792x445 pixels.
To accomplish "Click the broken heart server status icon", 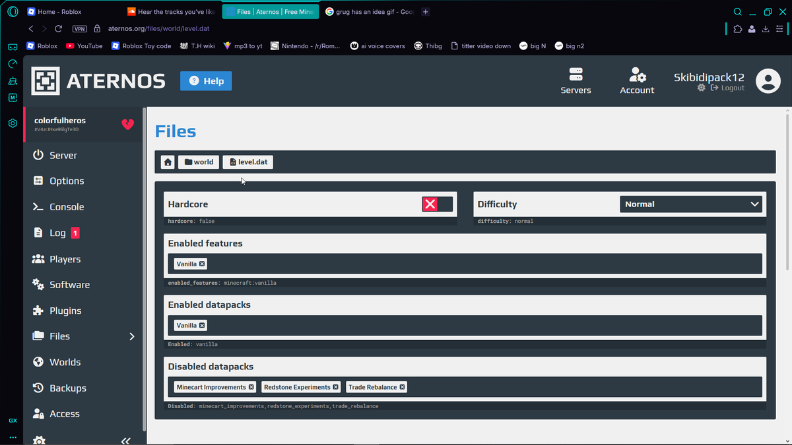I will pos(128,124).
